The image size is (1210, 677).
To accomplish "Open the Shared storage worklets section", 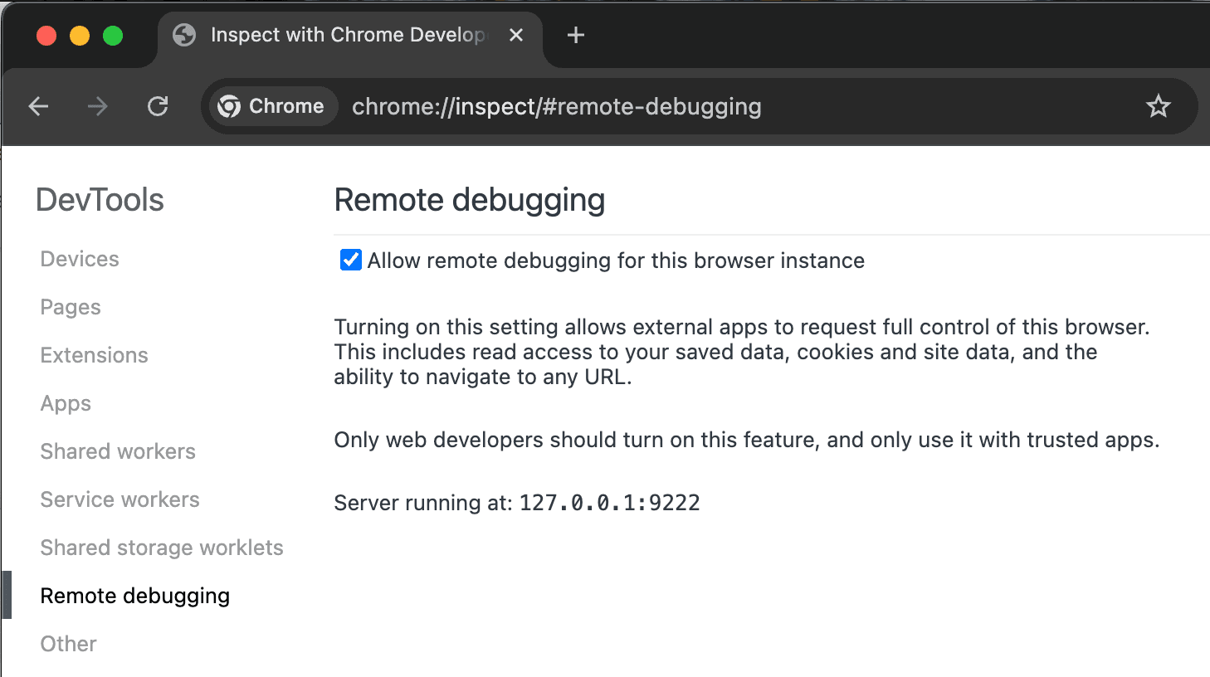I will click(162, 547).
